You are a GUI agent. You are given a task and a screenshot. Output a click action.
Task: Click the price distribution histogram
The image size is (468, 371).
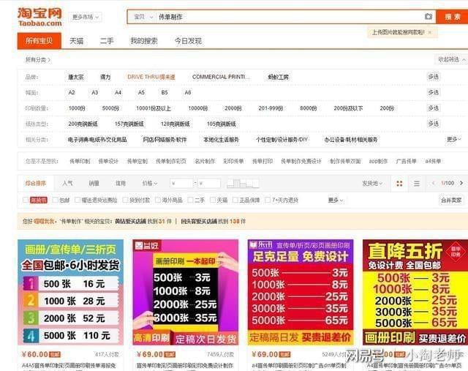click(242, 183)
